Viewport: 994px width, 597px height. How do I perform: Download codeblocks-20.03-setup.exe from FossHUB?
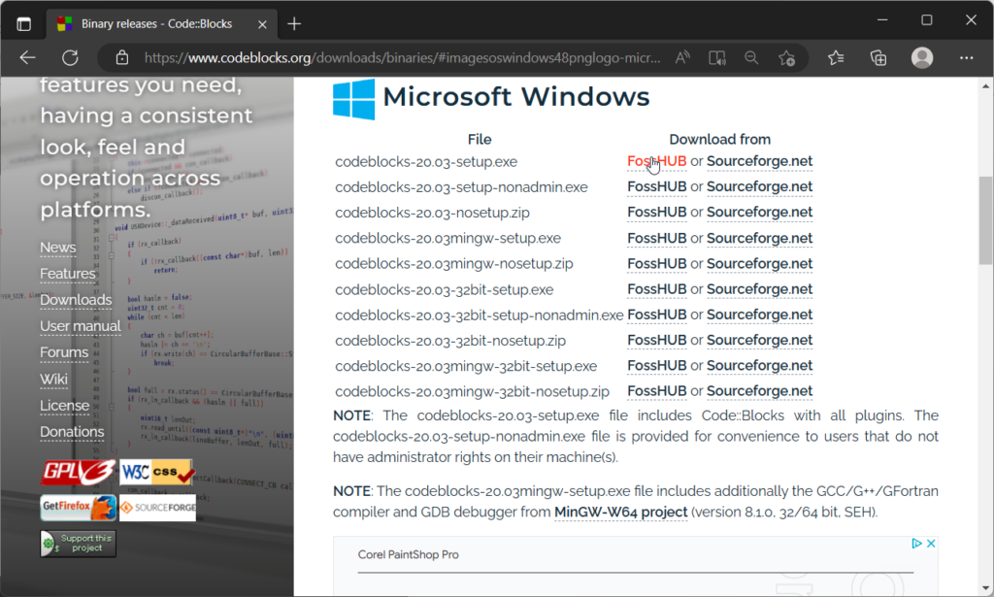coord(657,161)
